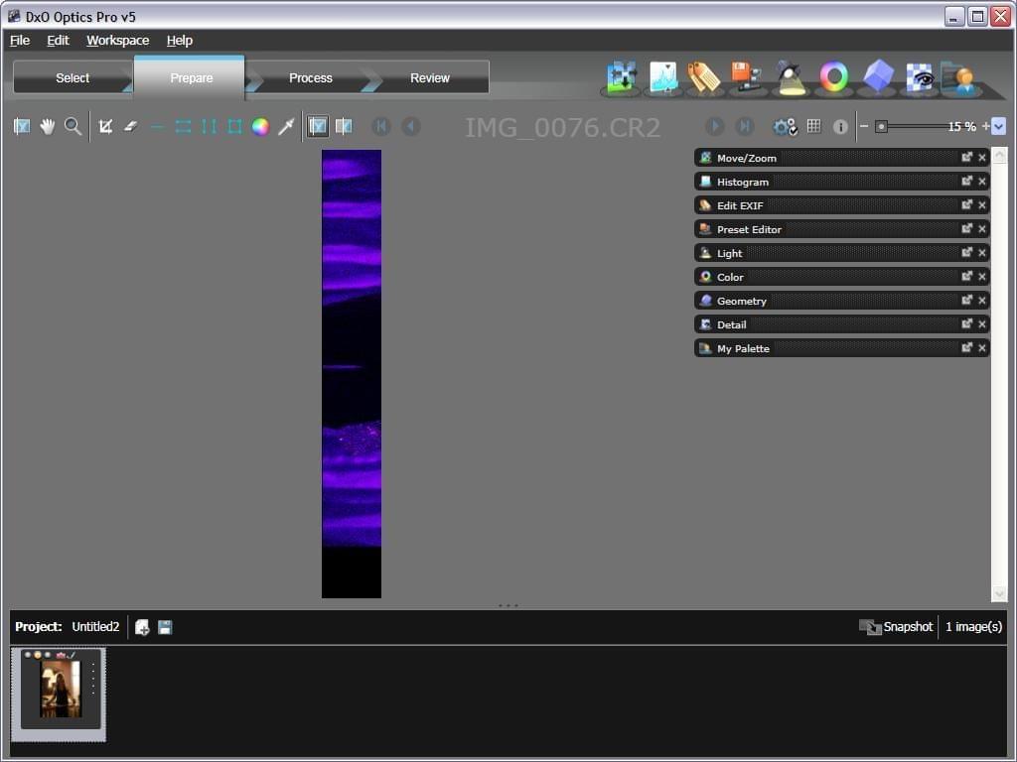This screenshot has height=762, width=1017.
Task: Toggle the Color ring shortcut icon
Action: (x=834, y=77)
